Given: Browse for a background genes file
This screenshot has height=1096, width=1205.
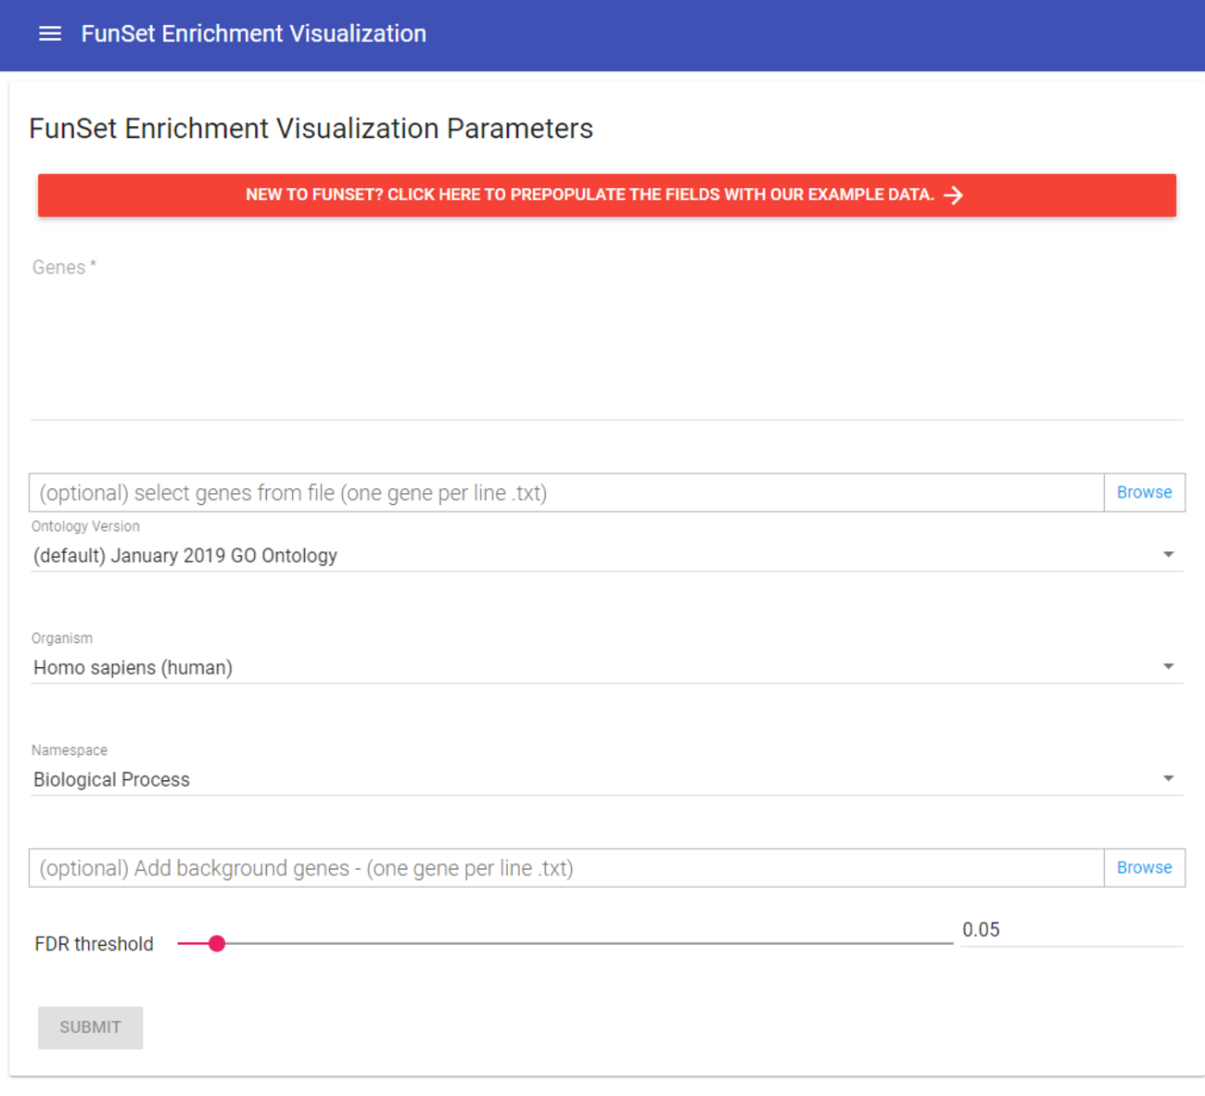Looking at the screenshot, I should point(1144,868).
